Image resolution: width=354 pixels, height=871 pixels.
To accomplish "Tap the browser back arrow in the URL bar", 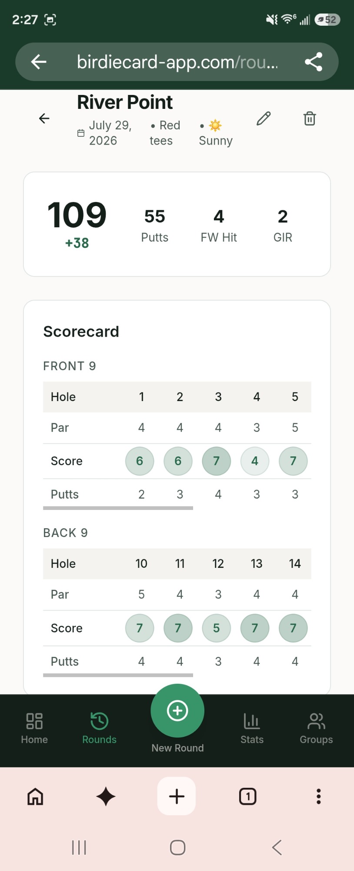I will (x=39, y=62).
